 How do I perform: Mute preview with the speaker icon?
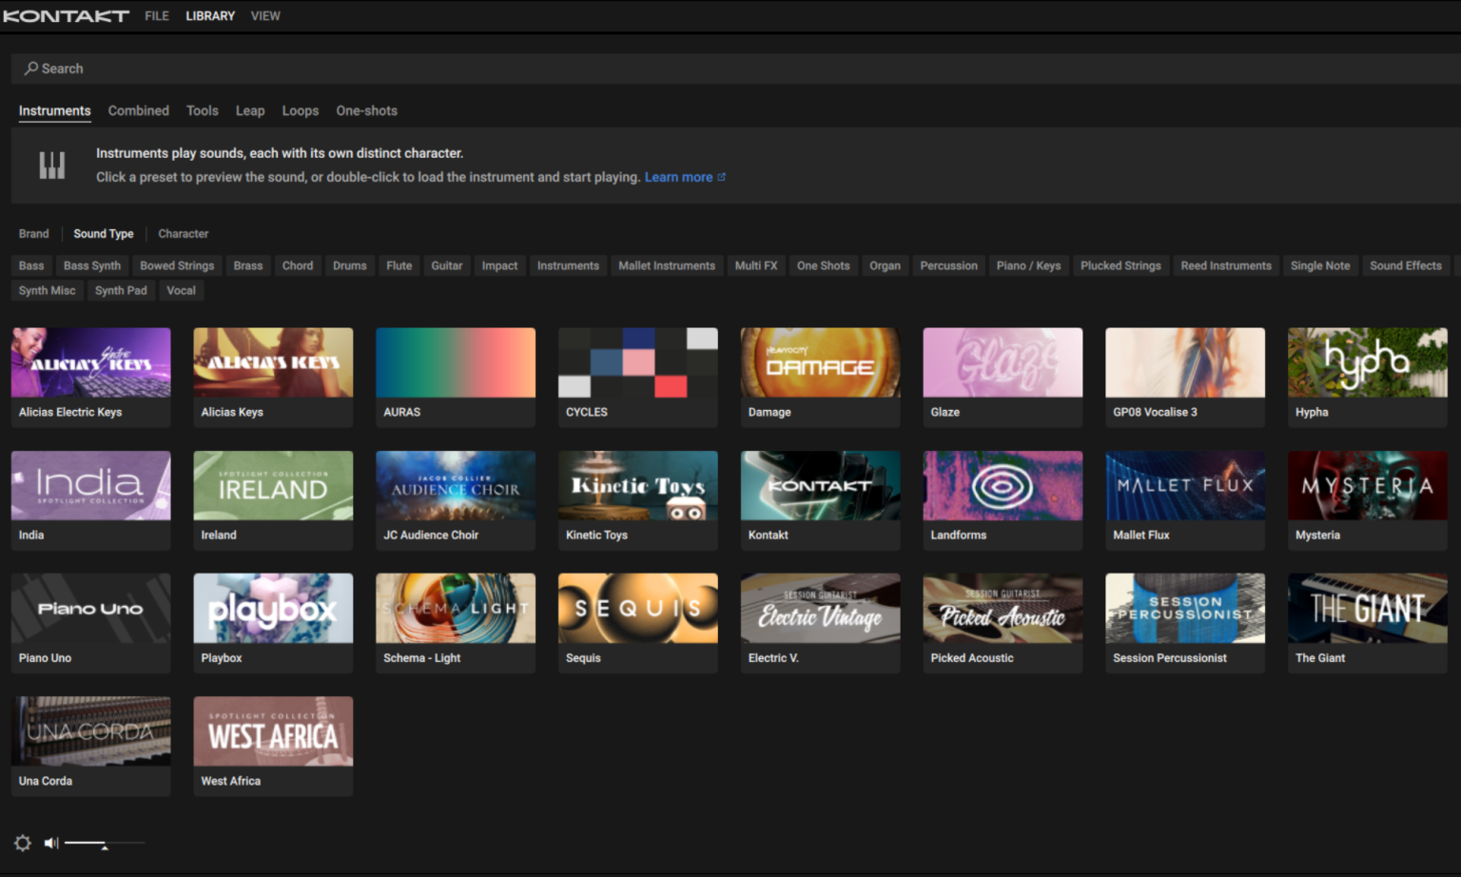click(x=51, y=843)
